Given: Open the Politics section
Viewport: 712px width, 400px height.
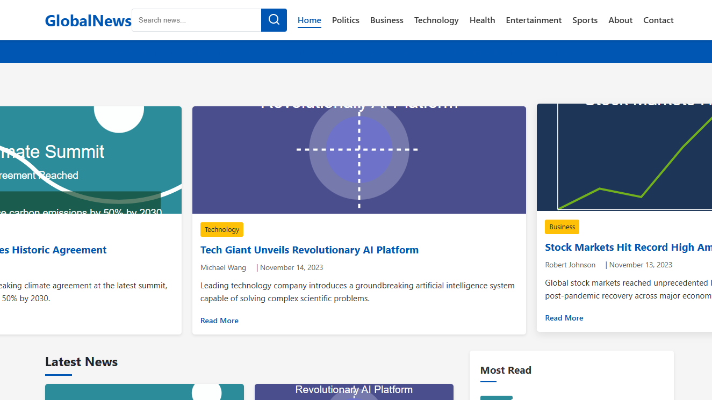Looking at the screenshot, I should tap(346, 20).
